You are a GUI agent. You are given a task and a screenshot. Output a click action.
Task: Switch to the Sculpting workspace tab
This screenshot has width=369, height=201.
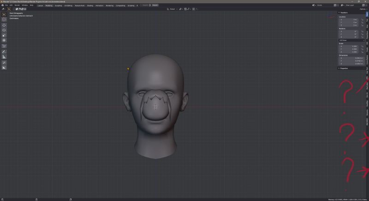pyautogui.click(x=59, y=5)
